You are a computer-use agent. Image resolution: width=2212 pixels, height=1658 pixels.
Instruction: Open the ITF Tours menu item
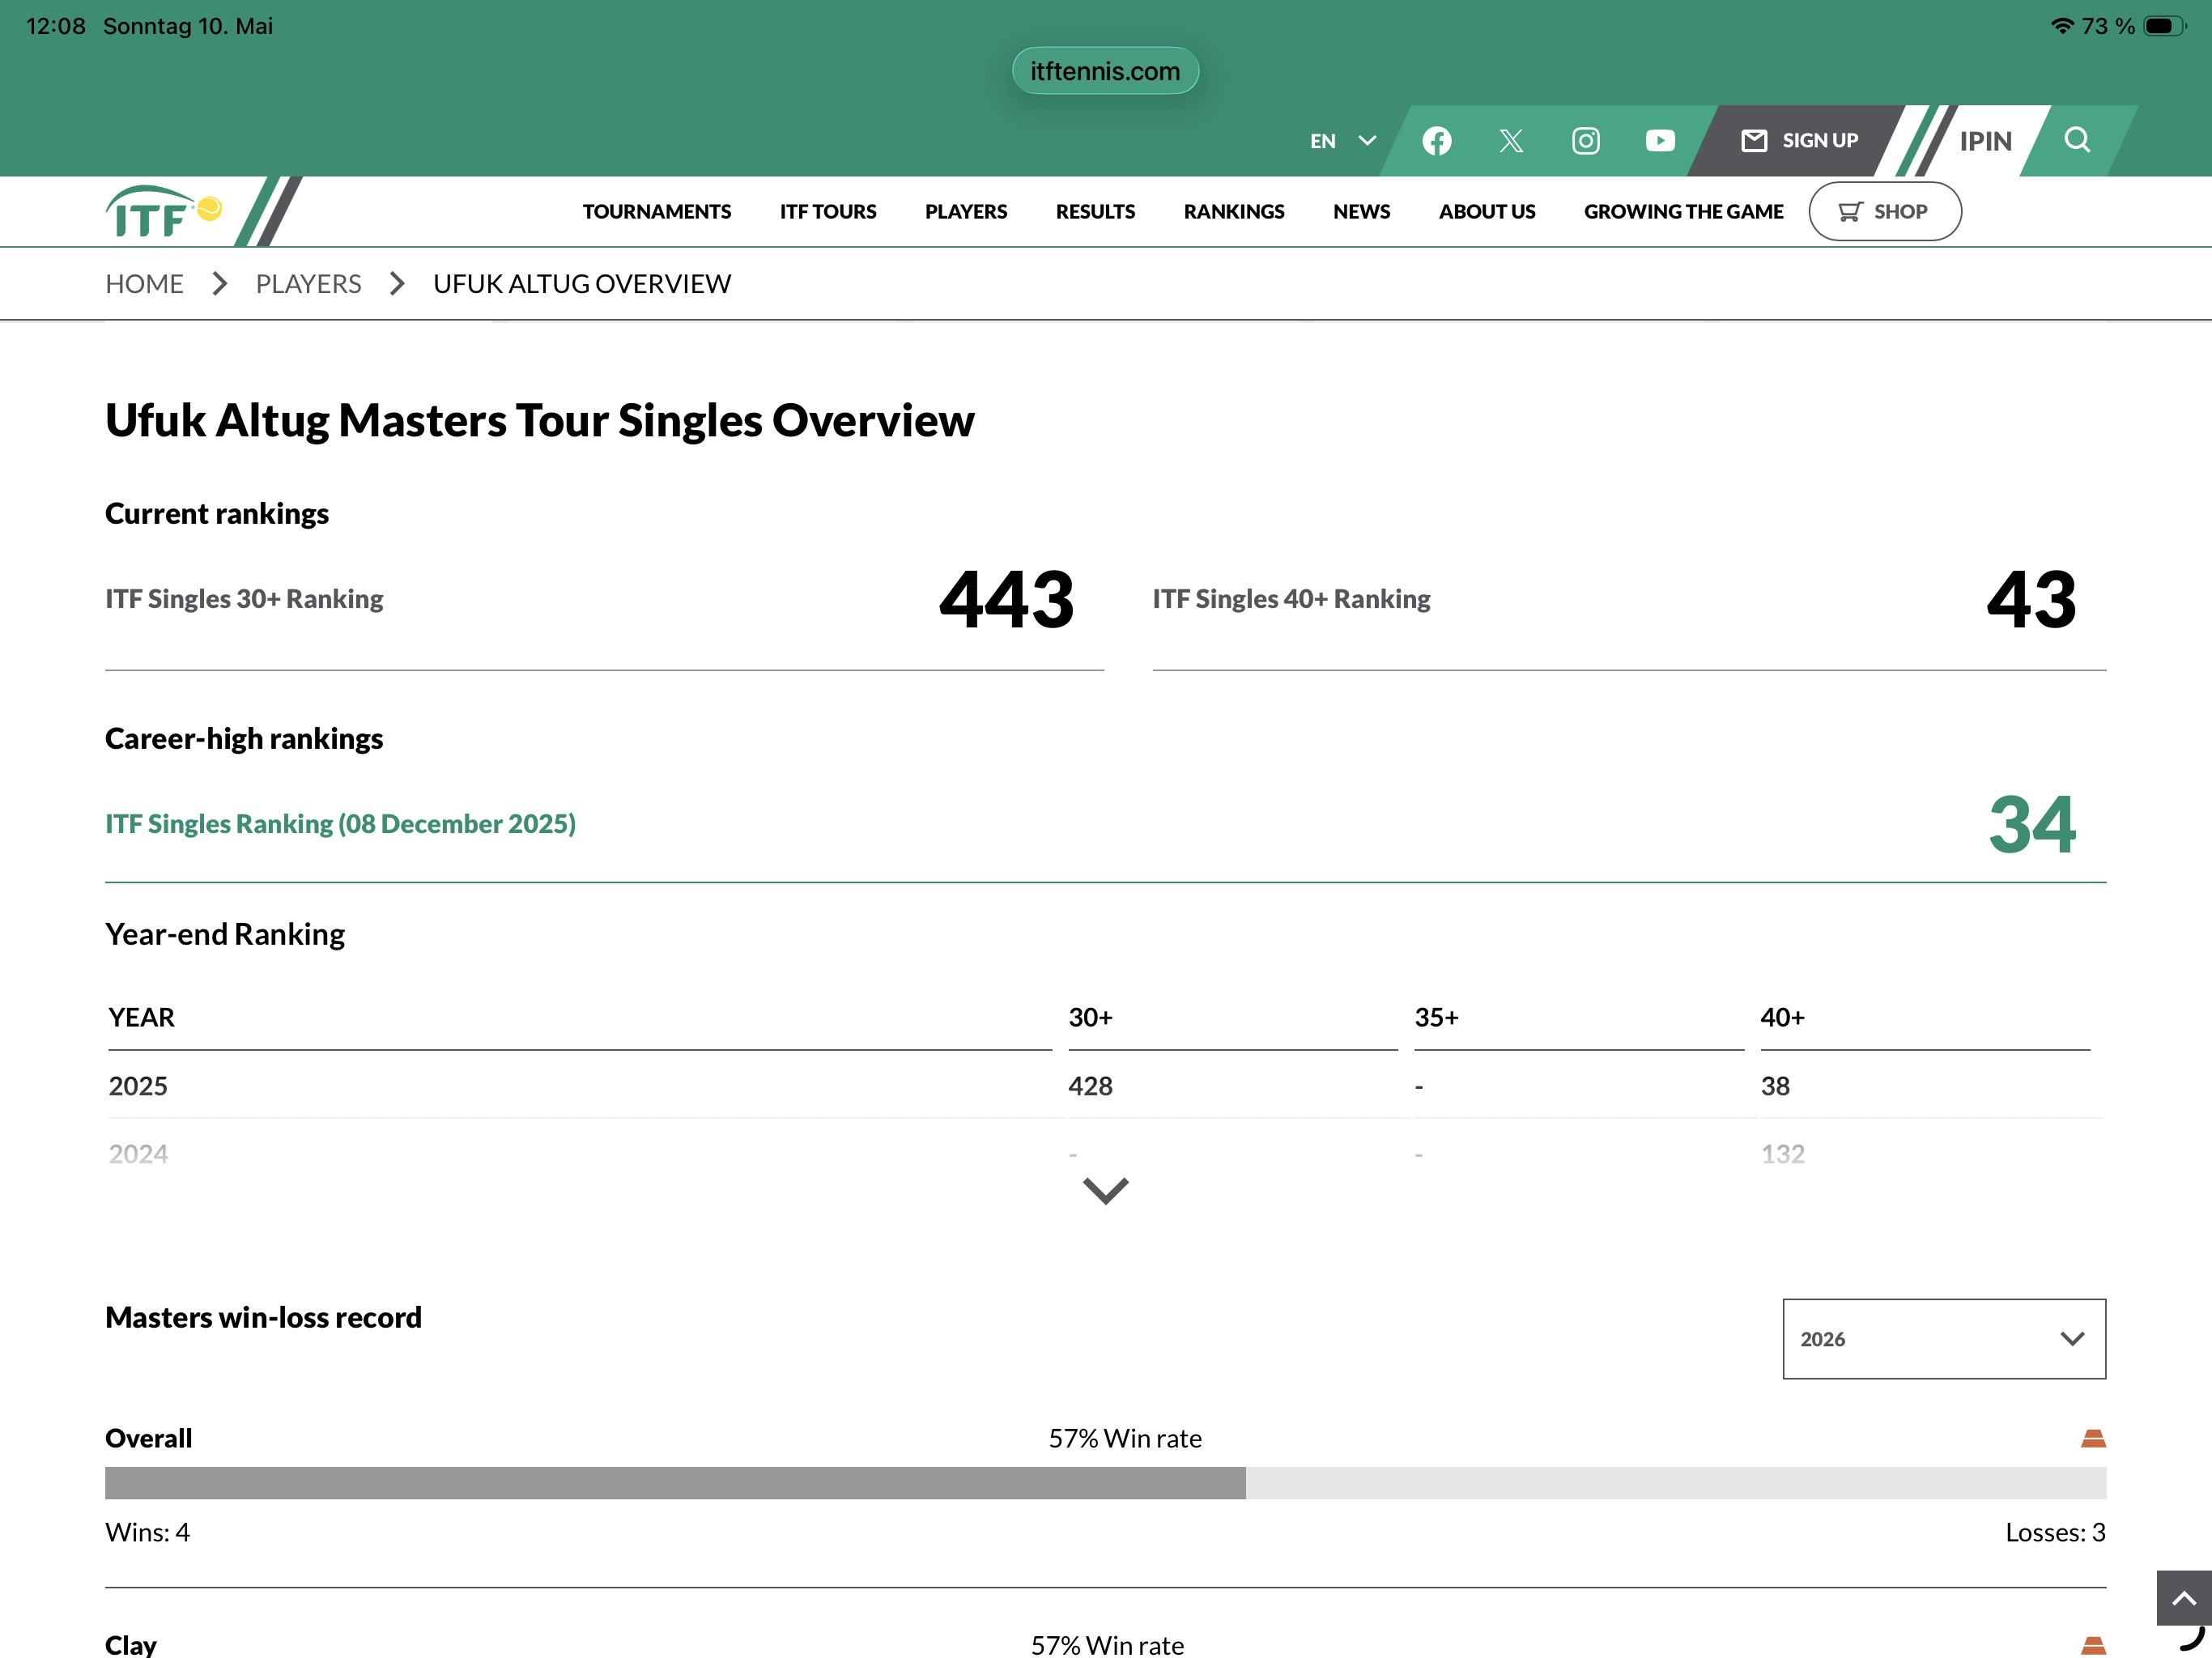click(x=828, y=211)
